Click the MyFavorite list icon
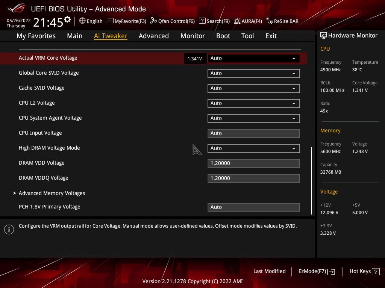Screen dimensions: 385x288 click(x=110, y=21)
